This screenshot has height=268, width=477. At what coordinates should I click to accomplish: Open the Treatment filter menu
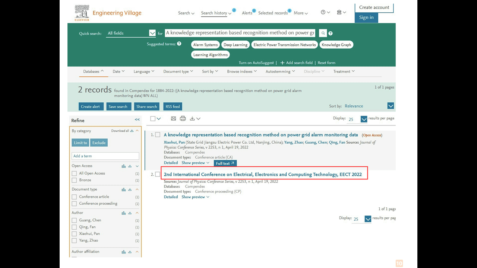(344, 71)
